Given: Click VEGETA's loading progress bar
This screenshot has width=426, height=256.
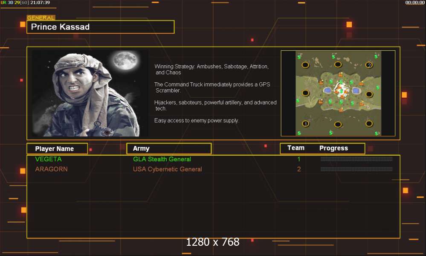Looking at the screenshot, I should [x=356, y=159].
